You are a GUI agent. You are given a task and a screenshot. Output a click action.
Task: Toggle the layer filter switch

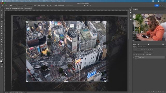tap(152, 49)
